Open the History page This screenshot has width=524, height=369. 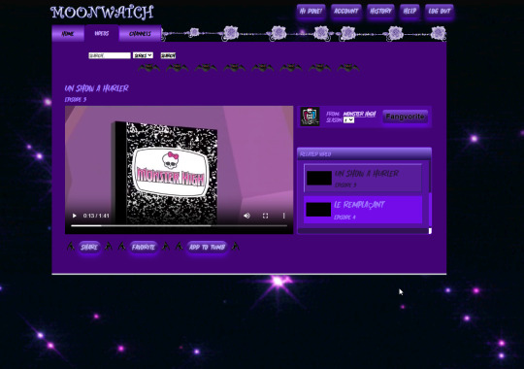tap(380, 11)
